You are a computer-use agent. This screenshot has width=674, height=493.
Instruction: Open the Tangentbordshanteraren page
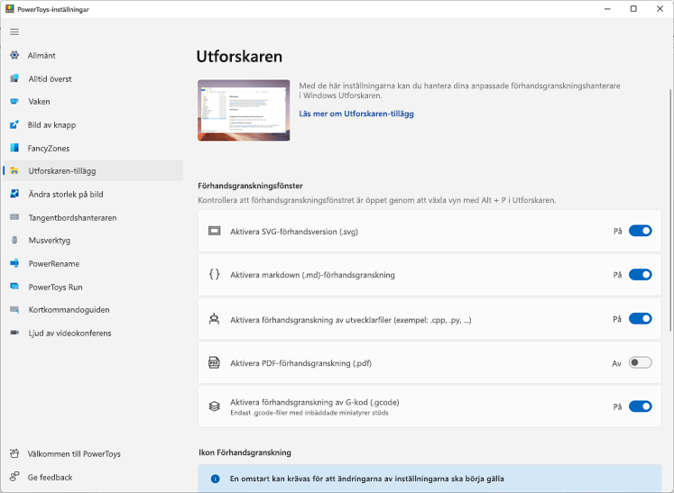point(93,218)
